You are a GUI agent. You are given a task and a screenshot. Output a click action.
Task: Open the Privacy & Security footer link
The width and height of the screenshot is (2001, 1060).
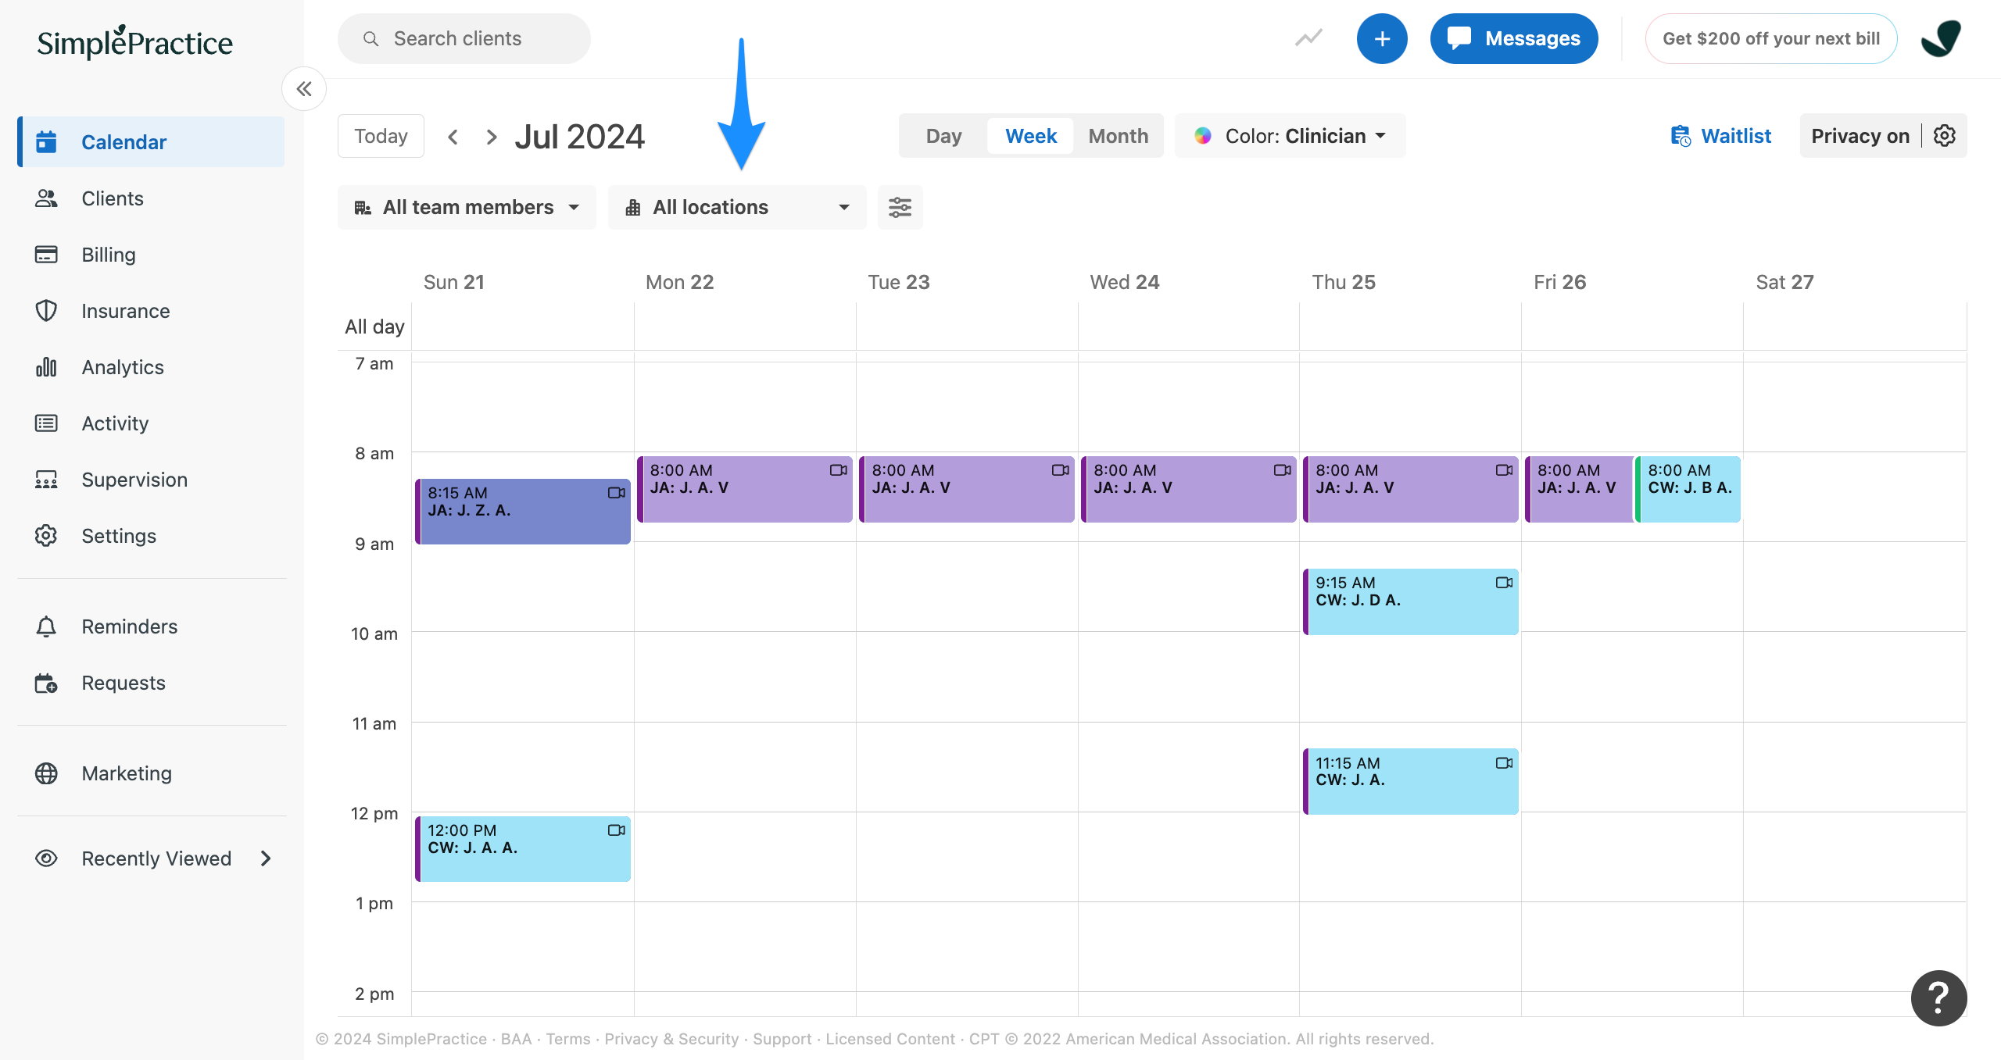coord(671,1039)
